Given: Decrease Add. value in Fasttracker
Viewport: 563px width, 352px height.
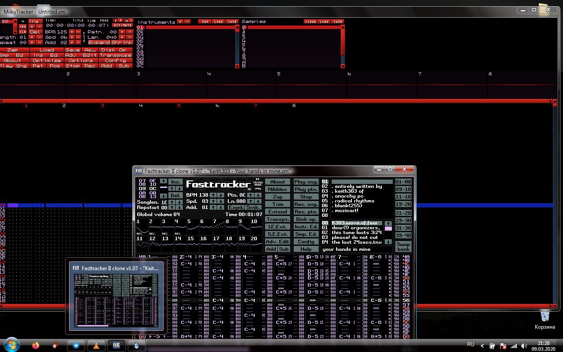Looking at the screenshot, I should click(221, 207).
